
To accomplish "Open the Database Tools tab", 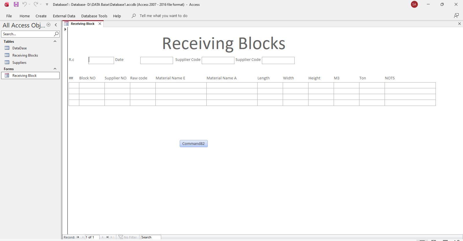I will [94, 16].
